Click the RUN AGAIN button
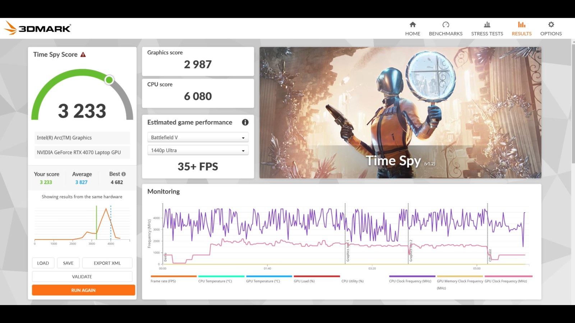 tap(83, 290)
